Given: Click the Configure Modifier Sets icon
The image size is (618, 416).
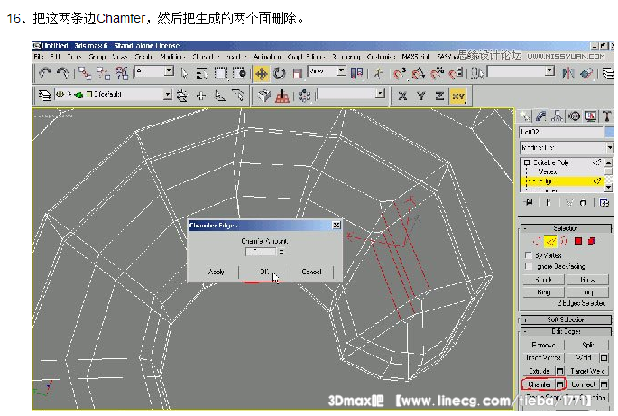Looking at the screenshot, I should tap(604, 202).
